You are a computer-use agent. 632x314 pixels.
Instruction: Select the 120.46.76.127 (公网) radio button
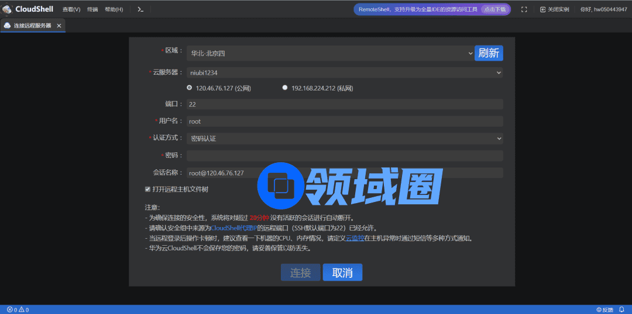189,88
